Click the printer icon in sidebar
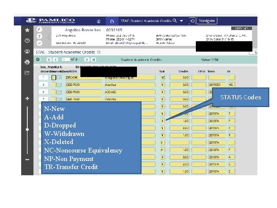The image size is (277, 208). pyautogui.click(x=27, y=62)
